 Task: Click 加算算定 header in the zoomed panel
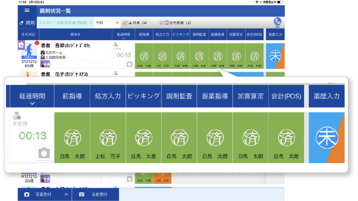[251, 96]
